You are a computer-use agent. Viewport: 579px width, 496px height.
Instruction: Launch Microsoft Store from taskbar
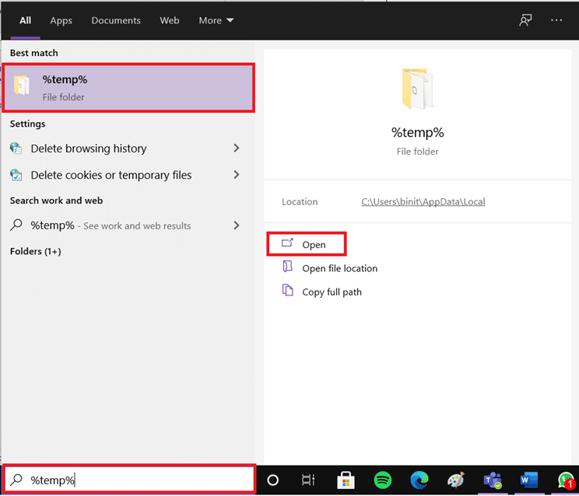coord(345,480)
